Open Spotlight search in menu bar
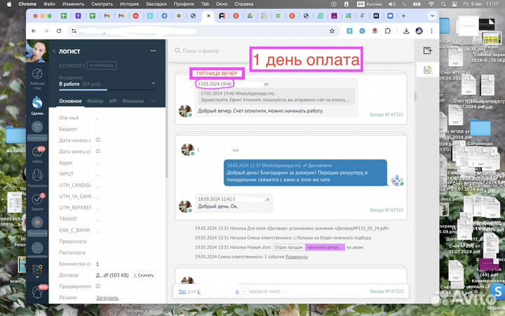505x316 pixels. pos(443,4)
